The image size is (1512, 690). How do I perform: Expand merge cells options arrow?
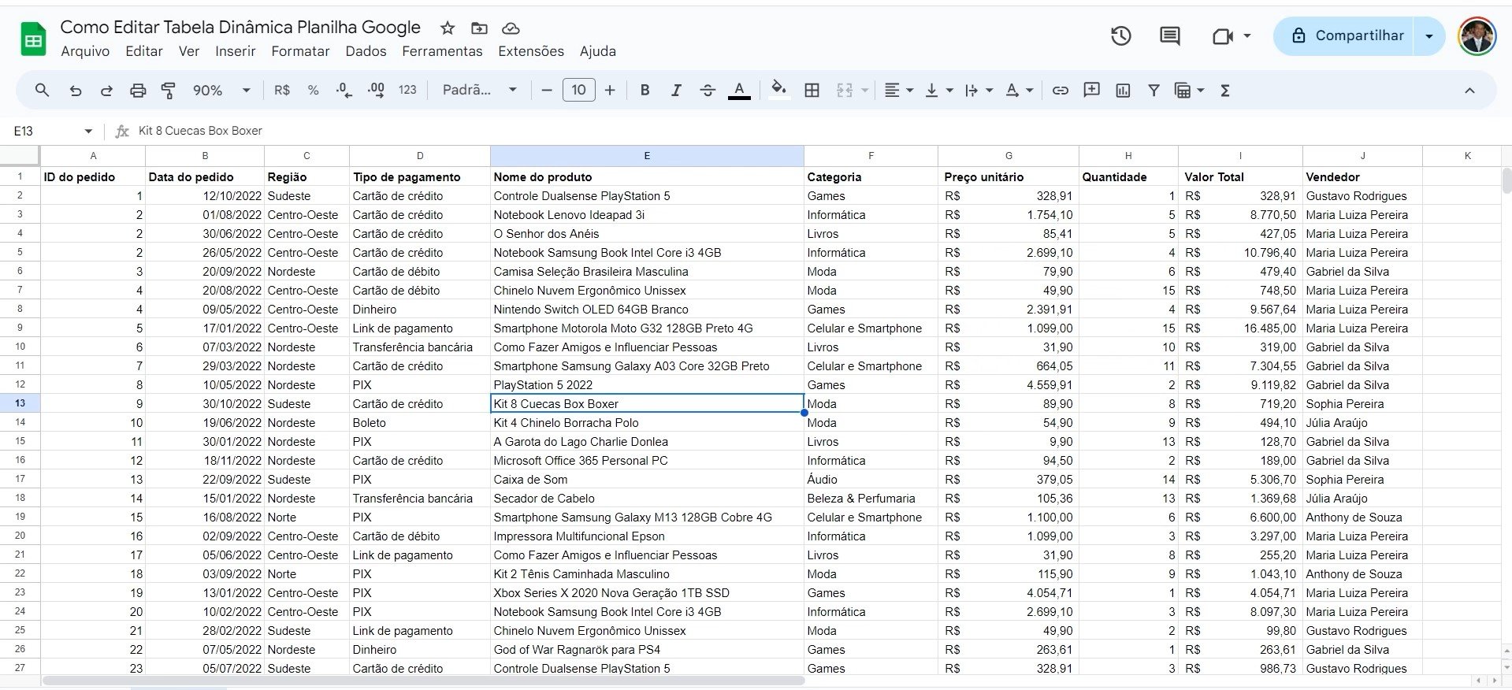tap(864, 91)
